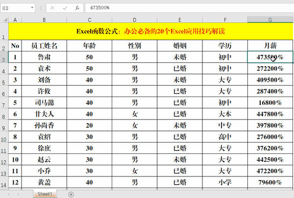Click into the formula bar showing 473500%

[189, 8]
